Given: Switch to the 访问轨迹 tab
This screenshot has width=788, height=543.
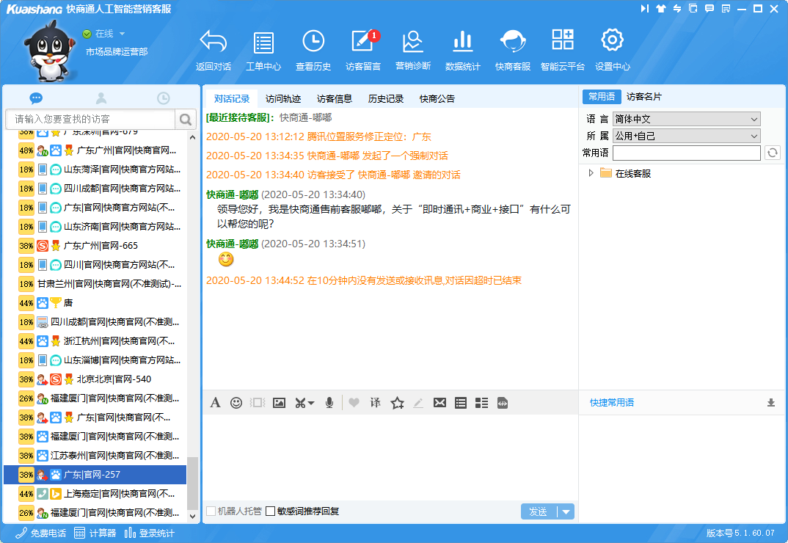Looking at the screenshot, I should click(283, 98).
